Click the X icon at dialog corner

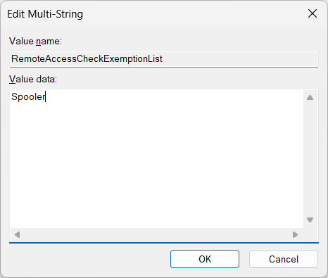click(313, 13)
